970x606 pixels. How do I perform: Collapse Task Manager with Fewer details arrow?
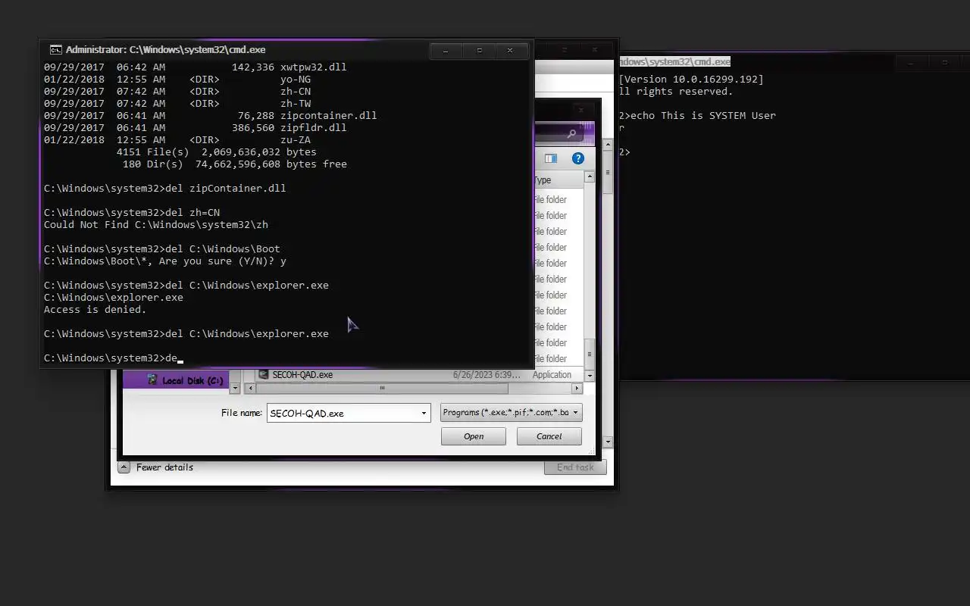click(x=124, y=467)
